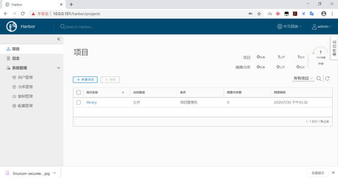Screen dimensions: 338x179
Task: Click the Adobe PDF extension icon
Action: pos(295,14)
